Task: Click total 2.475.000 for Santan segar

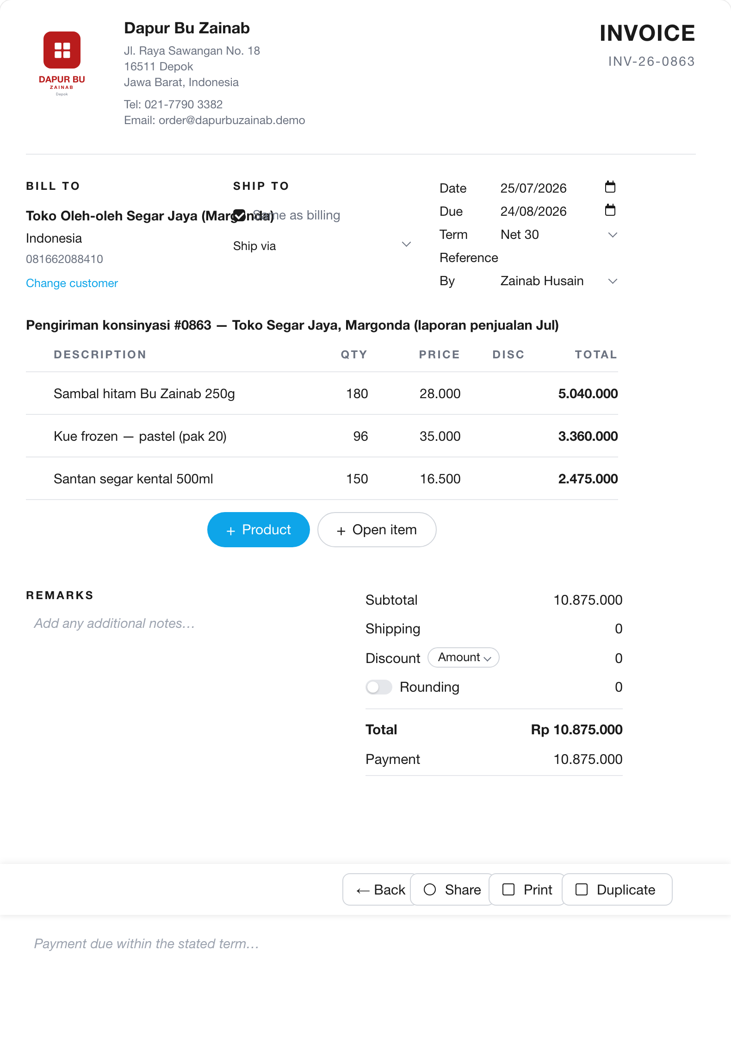Action: click(x=588, y=479)
